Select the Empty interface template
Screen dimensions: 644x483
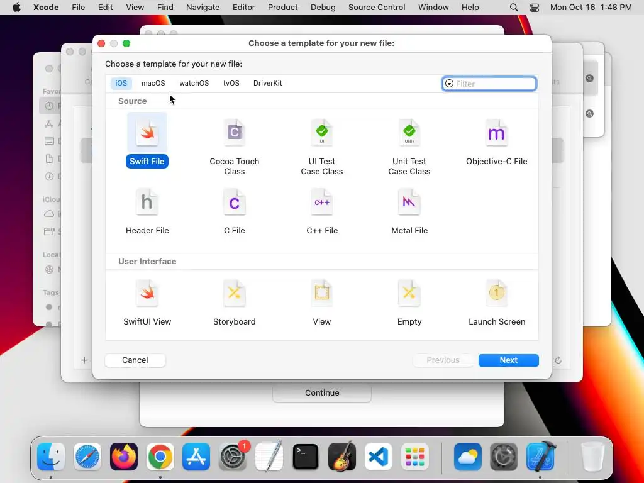[x=409, y=303]
